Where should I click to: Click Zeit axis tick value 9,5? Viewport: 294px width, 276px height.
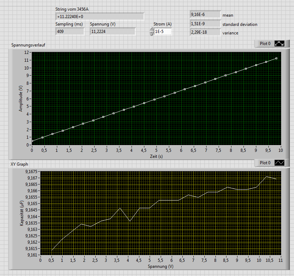point(268,150)
